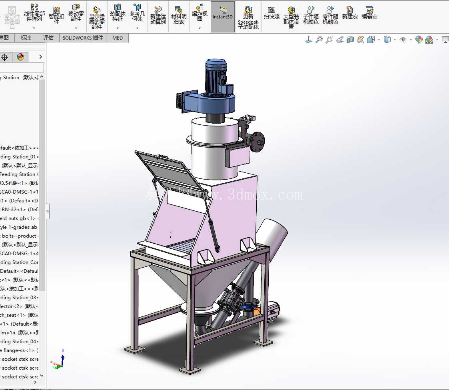Image resolution: width=449 pixels, height=390 pixels.
Task: Select 'LBN-32<1>' tree item
Action: tap(19, 210)
